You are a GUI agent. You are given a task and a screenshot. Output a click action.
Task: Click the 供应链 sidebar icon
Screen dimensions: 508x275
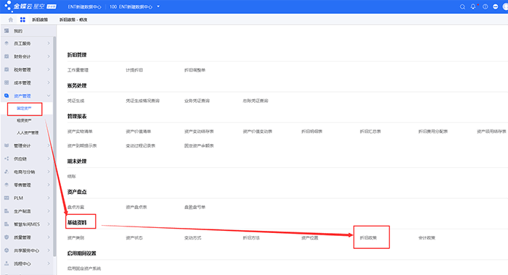tap(7, 158)
